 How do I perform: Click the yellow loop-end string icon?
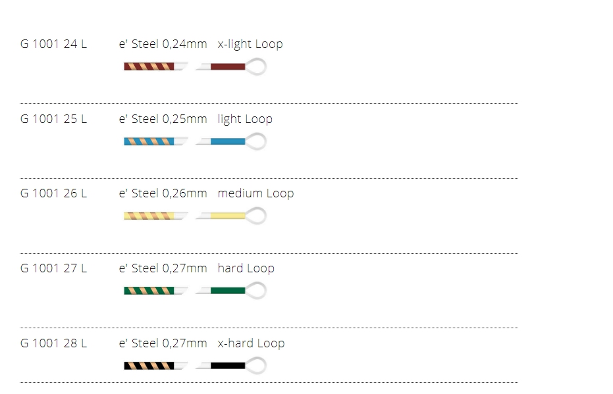pyautogui.click(x=232, y=216)
